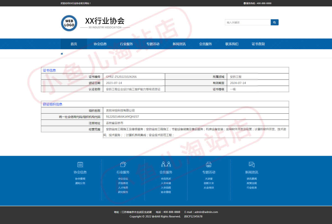Click the 有效期至 label cell
Screen dimensions: 332x224
pos(196,83)
